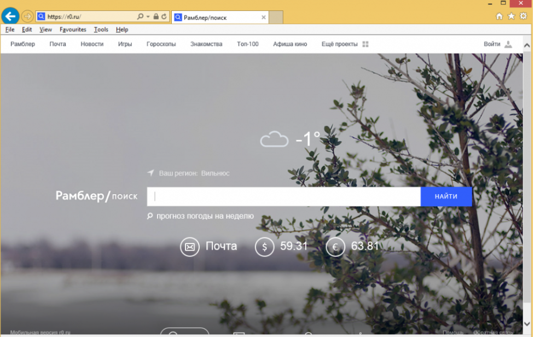Click the euro rate 63.81
This screenshot has width=534, height=337.
click(x=365, y=246)
